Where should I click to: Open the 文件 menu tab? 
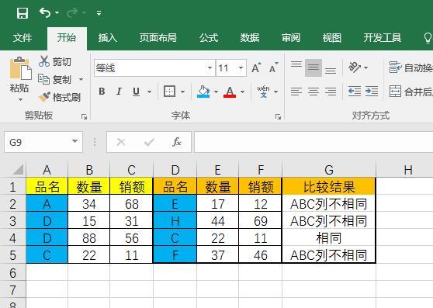[23, 38]
